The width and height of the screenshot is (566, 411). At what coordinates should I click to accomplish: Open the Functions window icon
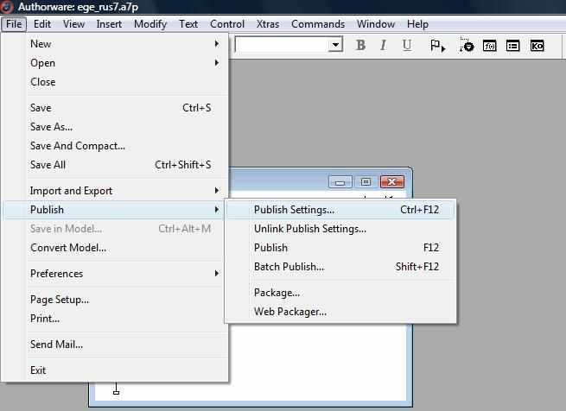tap(489, 46)
